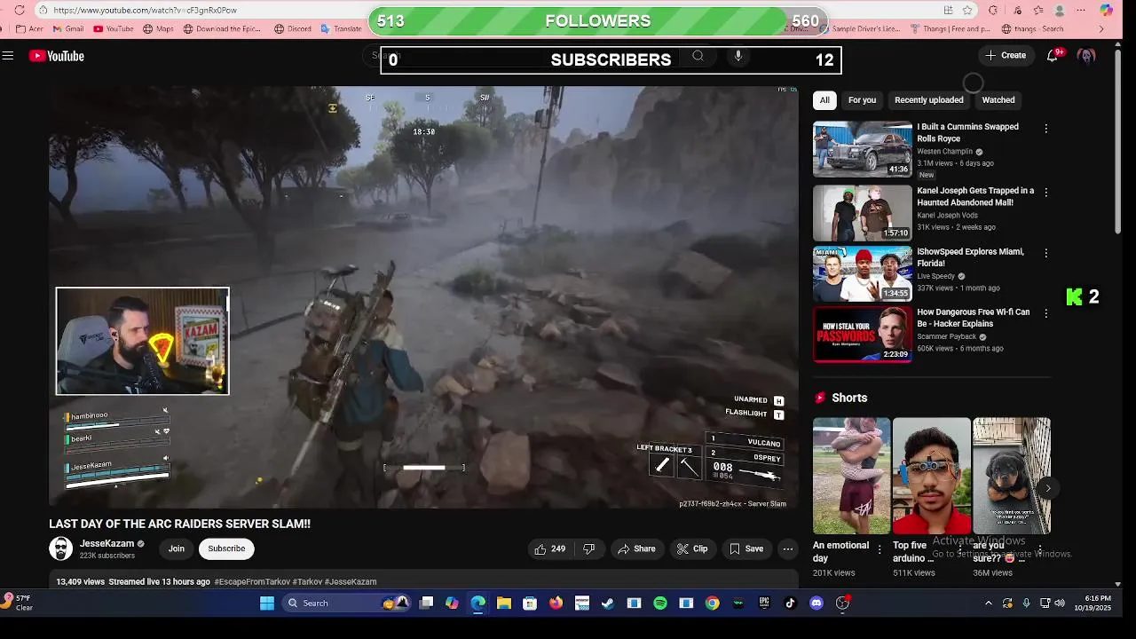
Task: Click the Join membership button
Action: coord(177,548)
